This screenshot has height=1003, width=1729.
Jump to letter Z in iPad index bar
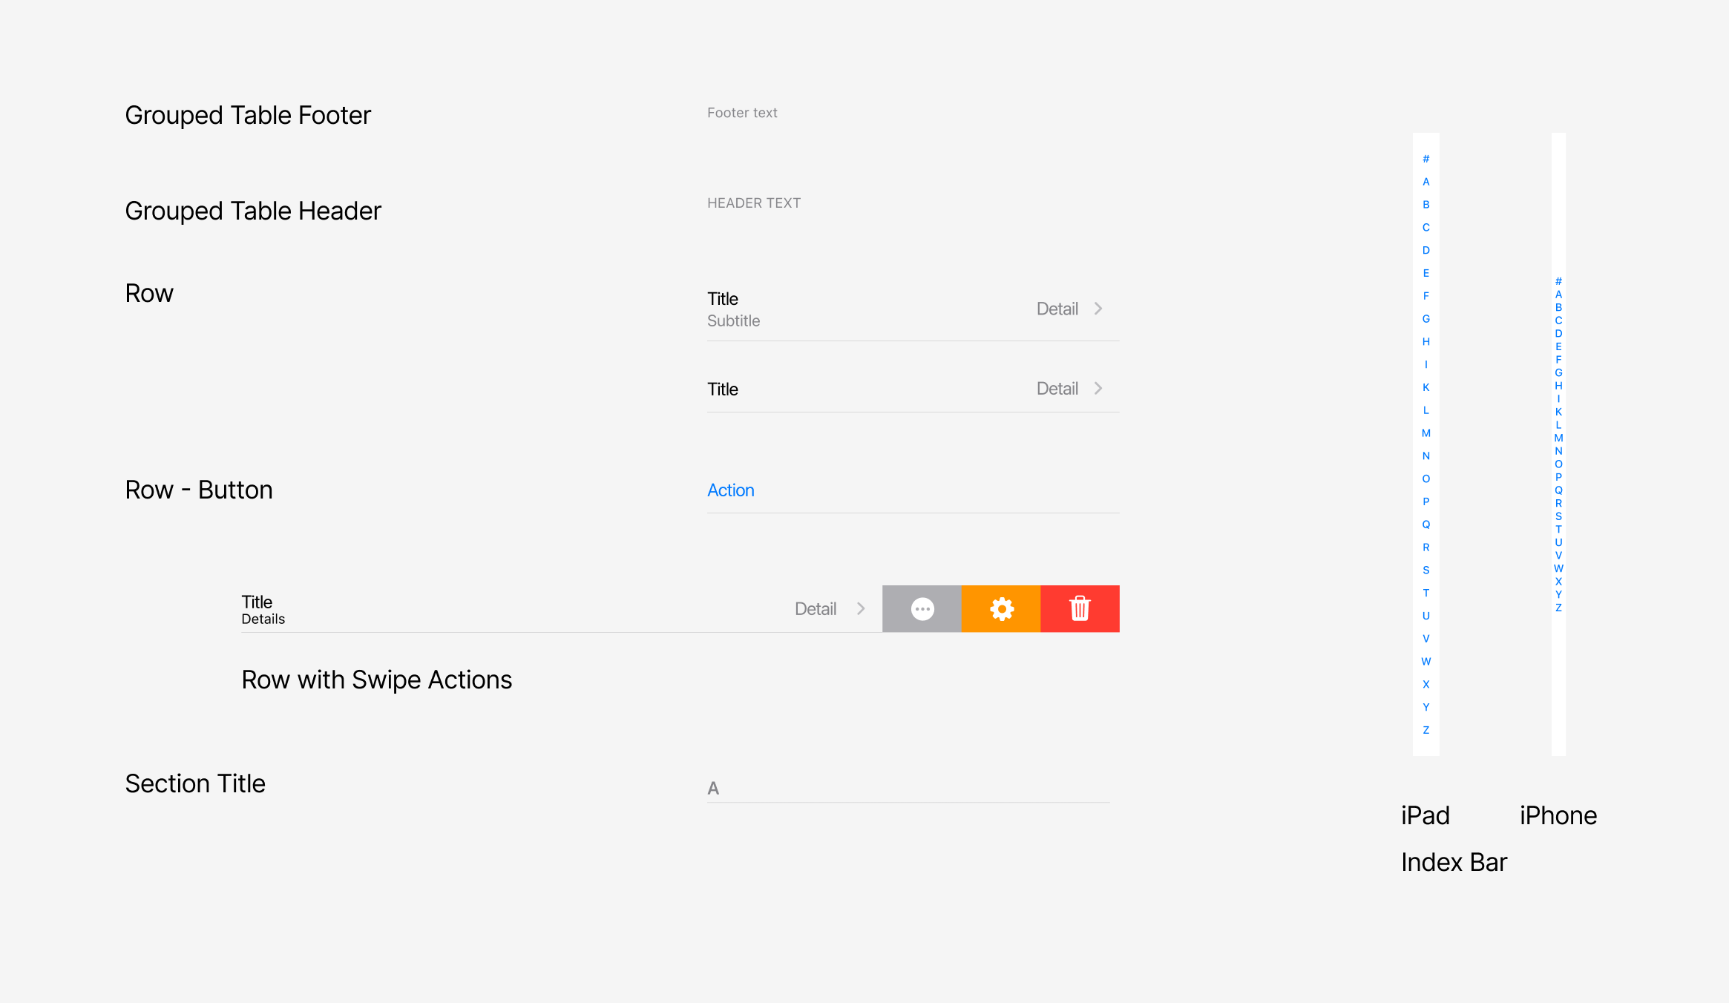coord(1425,730)
